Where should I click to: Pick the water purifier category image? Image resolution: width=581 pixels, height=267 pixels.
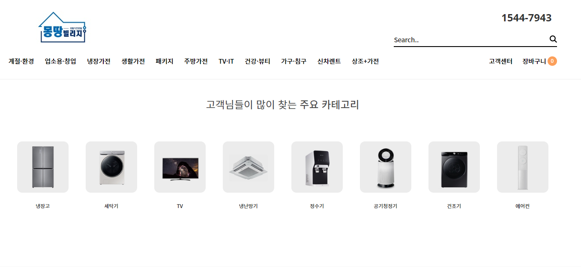click(x=317, y=167)
